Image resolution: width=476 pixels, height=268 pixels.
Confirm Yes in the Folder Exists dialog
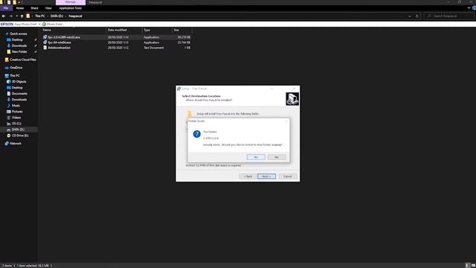click(x=256, y=157)
